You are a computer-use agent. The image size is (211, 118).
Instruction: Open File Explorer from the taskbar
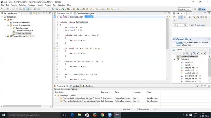tap(79, 115)
